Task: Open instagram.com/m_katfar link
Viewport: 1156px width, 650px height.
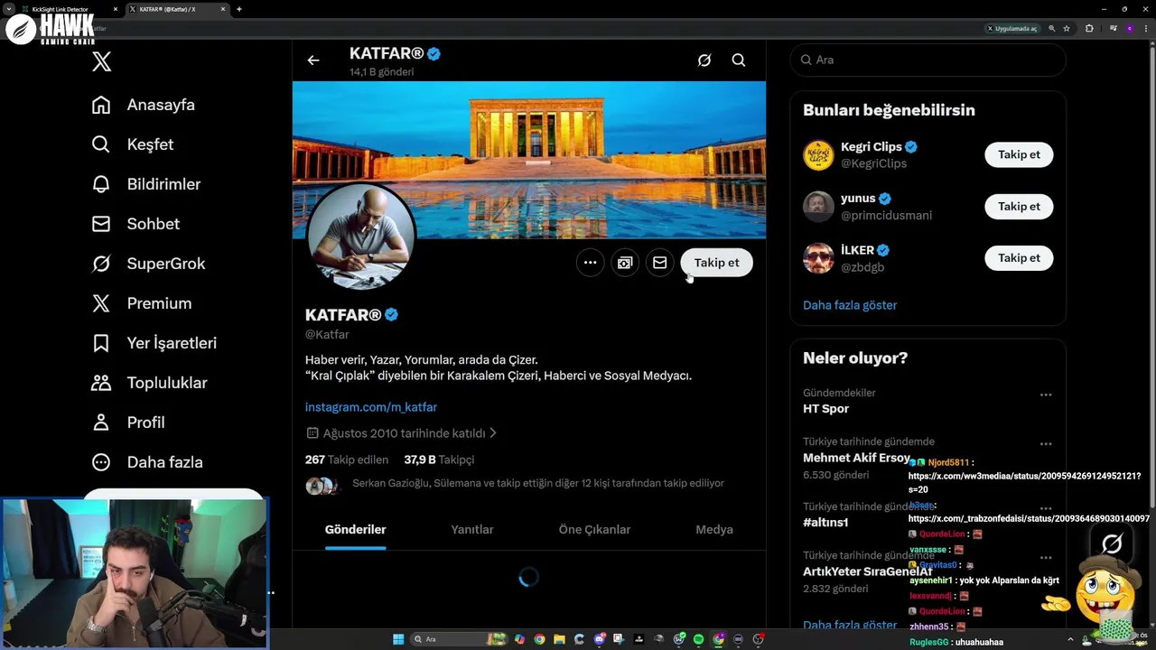Action: [x=371, y=407]
